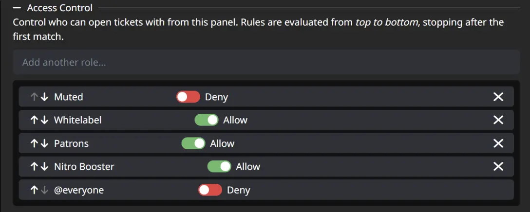Enable access for @everyone role toggle
The height and width of the screenshot is (212, 530).
[210, 190]
